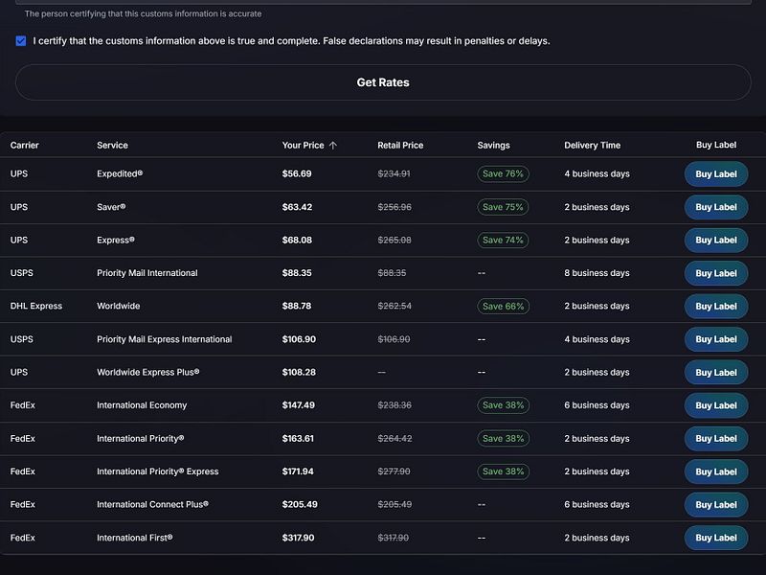The image size is (766, 575).
Task: Select the Worldwide Express Plus service name
Action: pyautogui.click(x=148, y=372)
